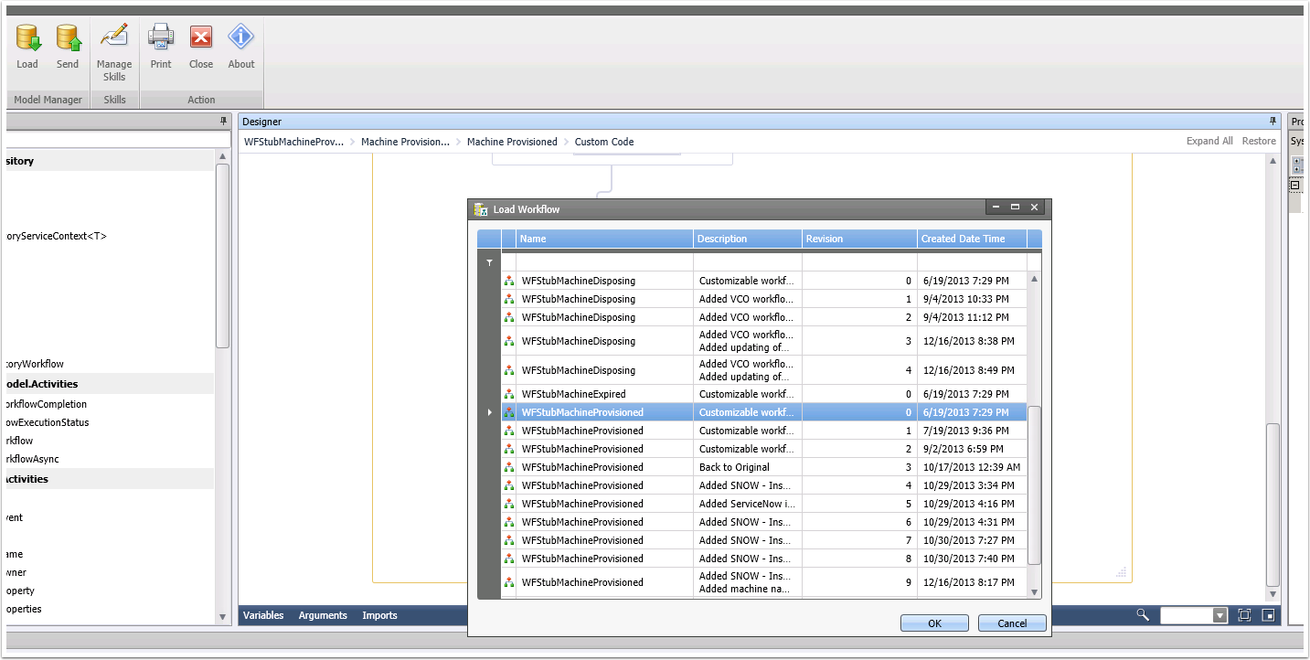Screen dimensions: 1310x660
Task: Click WFStubMachineProv... breadcrumb item
Action: pyautogui.click(x=293, y=142)
